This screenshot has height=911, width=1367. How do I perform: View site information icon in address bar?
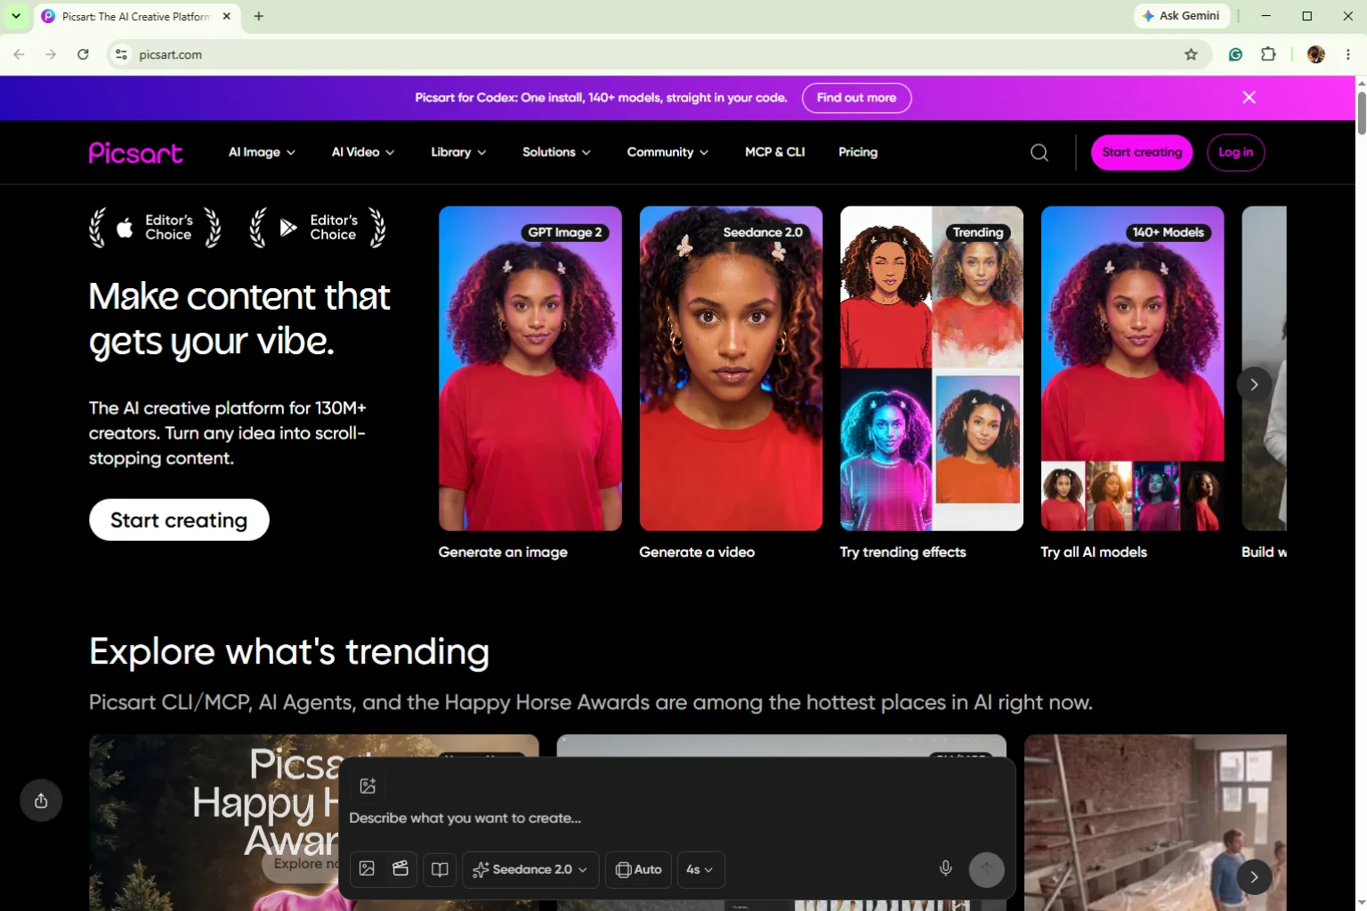[x=122, y=54]
